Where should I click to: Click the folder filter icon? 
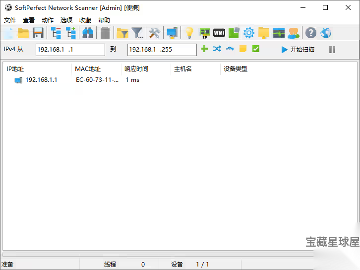tap(122, 33)
